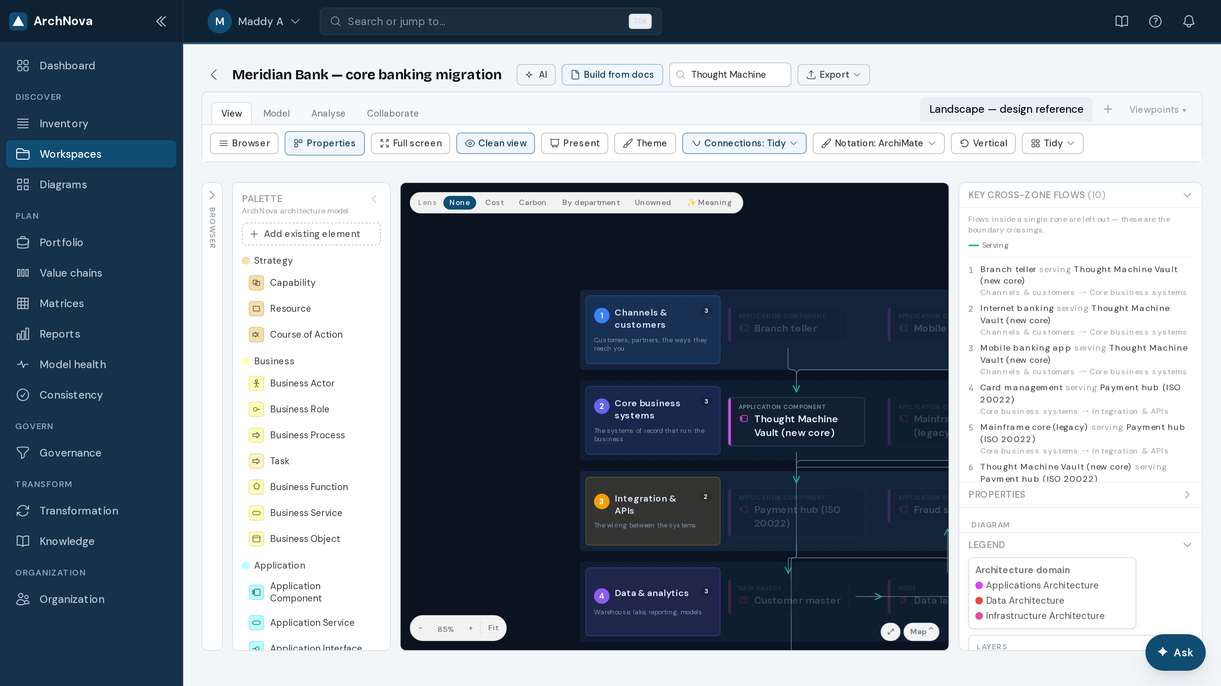Select the Cost lens option
Screen dimensions: 1221x686
tap(495, 203)
